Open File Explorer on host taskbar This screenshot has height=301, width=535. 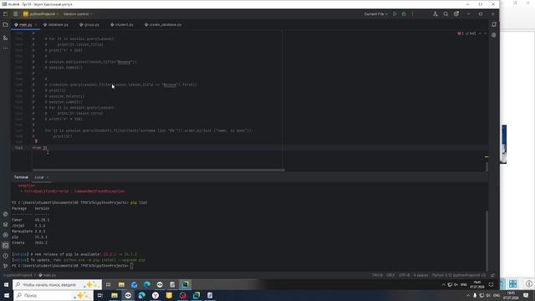(115, 295)
